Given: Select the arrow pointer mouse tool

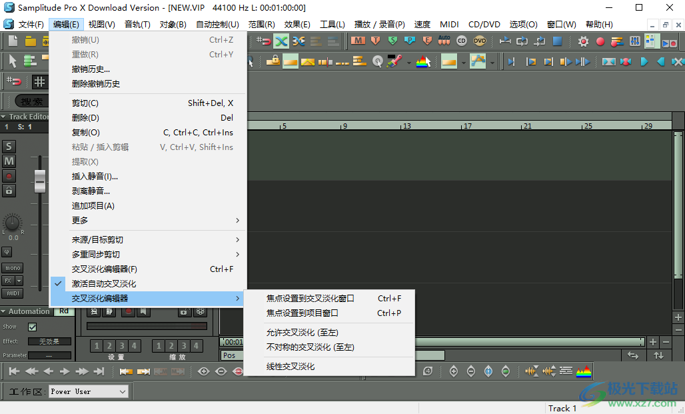Looking at the screenshot, I should coord(12,61).
